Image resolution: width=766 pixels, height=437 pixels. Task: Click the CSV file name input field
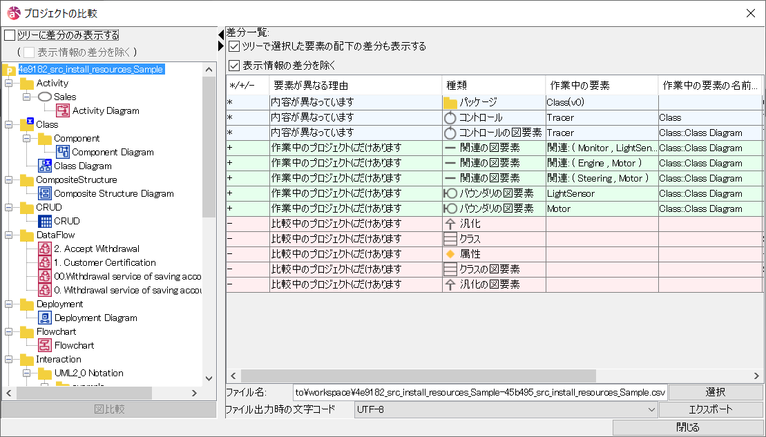(480, 392)
